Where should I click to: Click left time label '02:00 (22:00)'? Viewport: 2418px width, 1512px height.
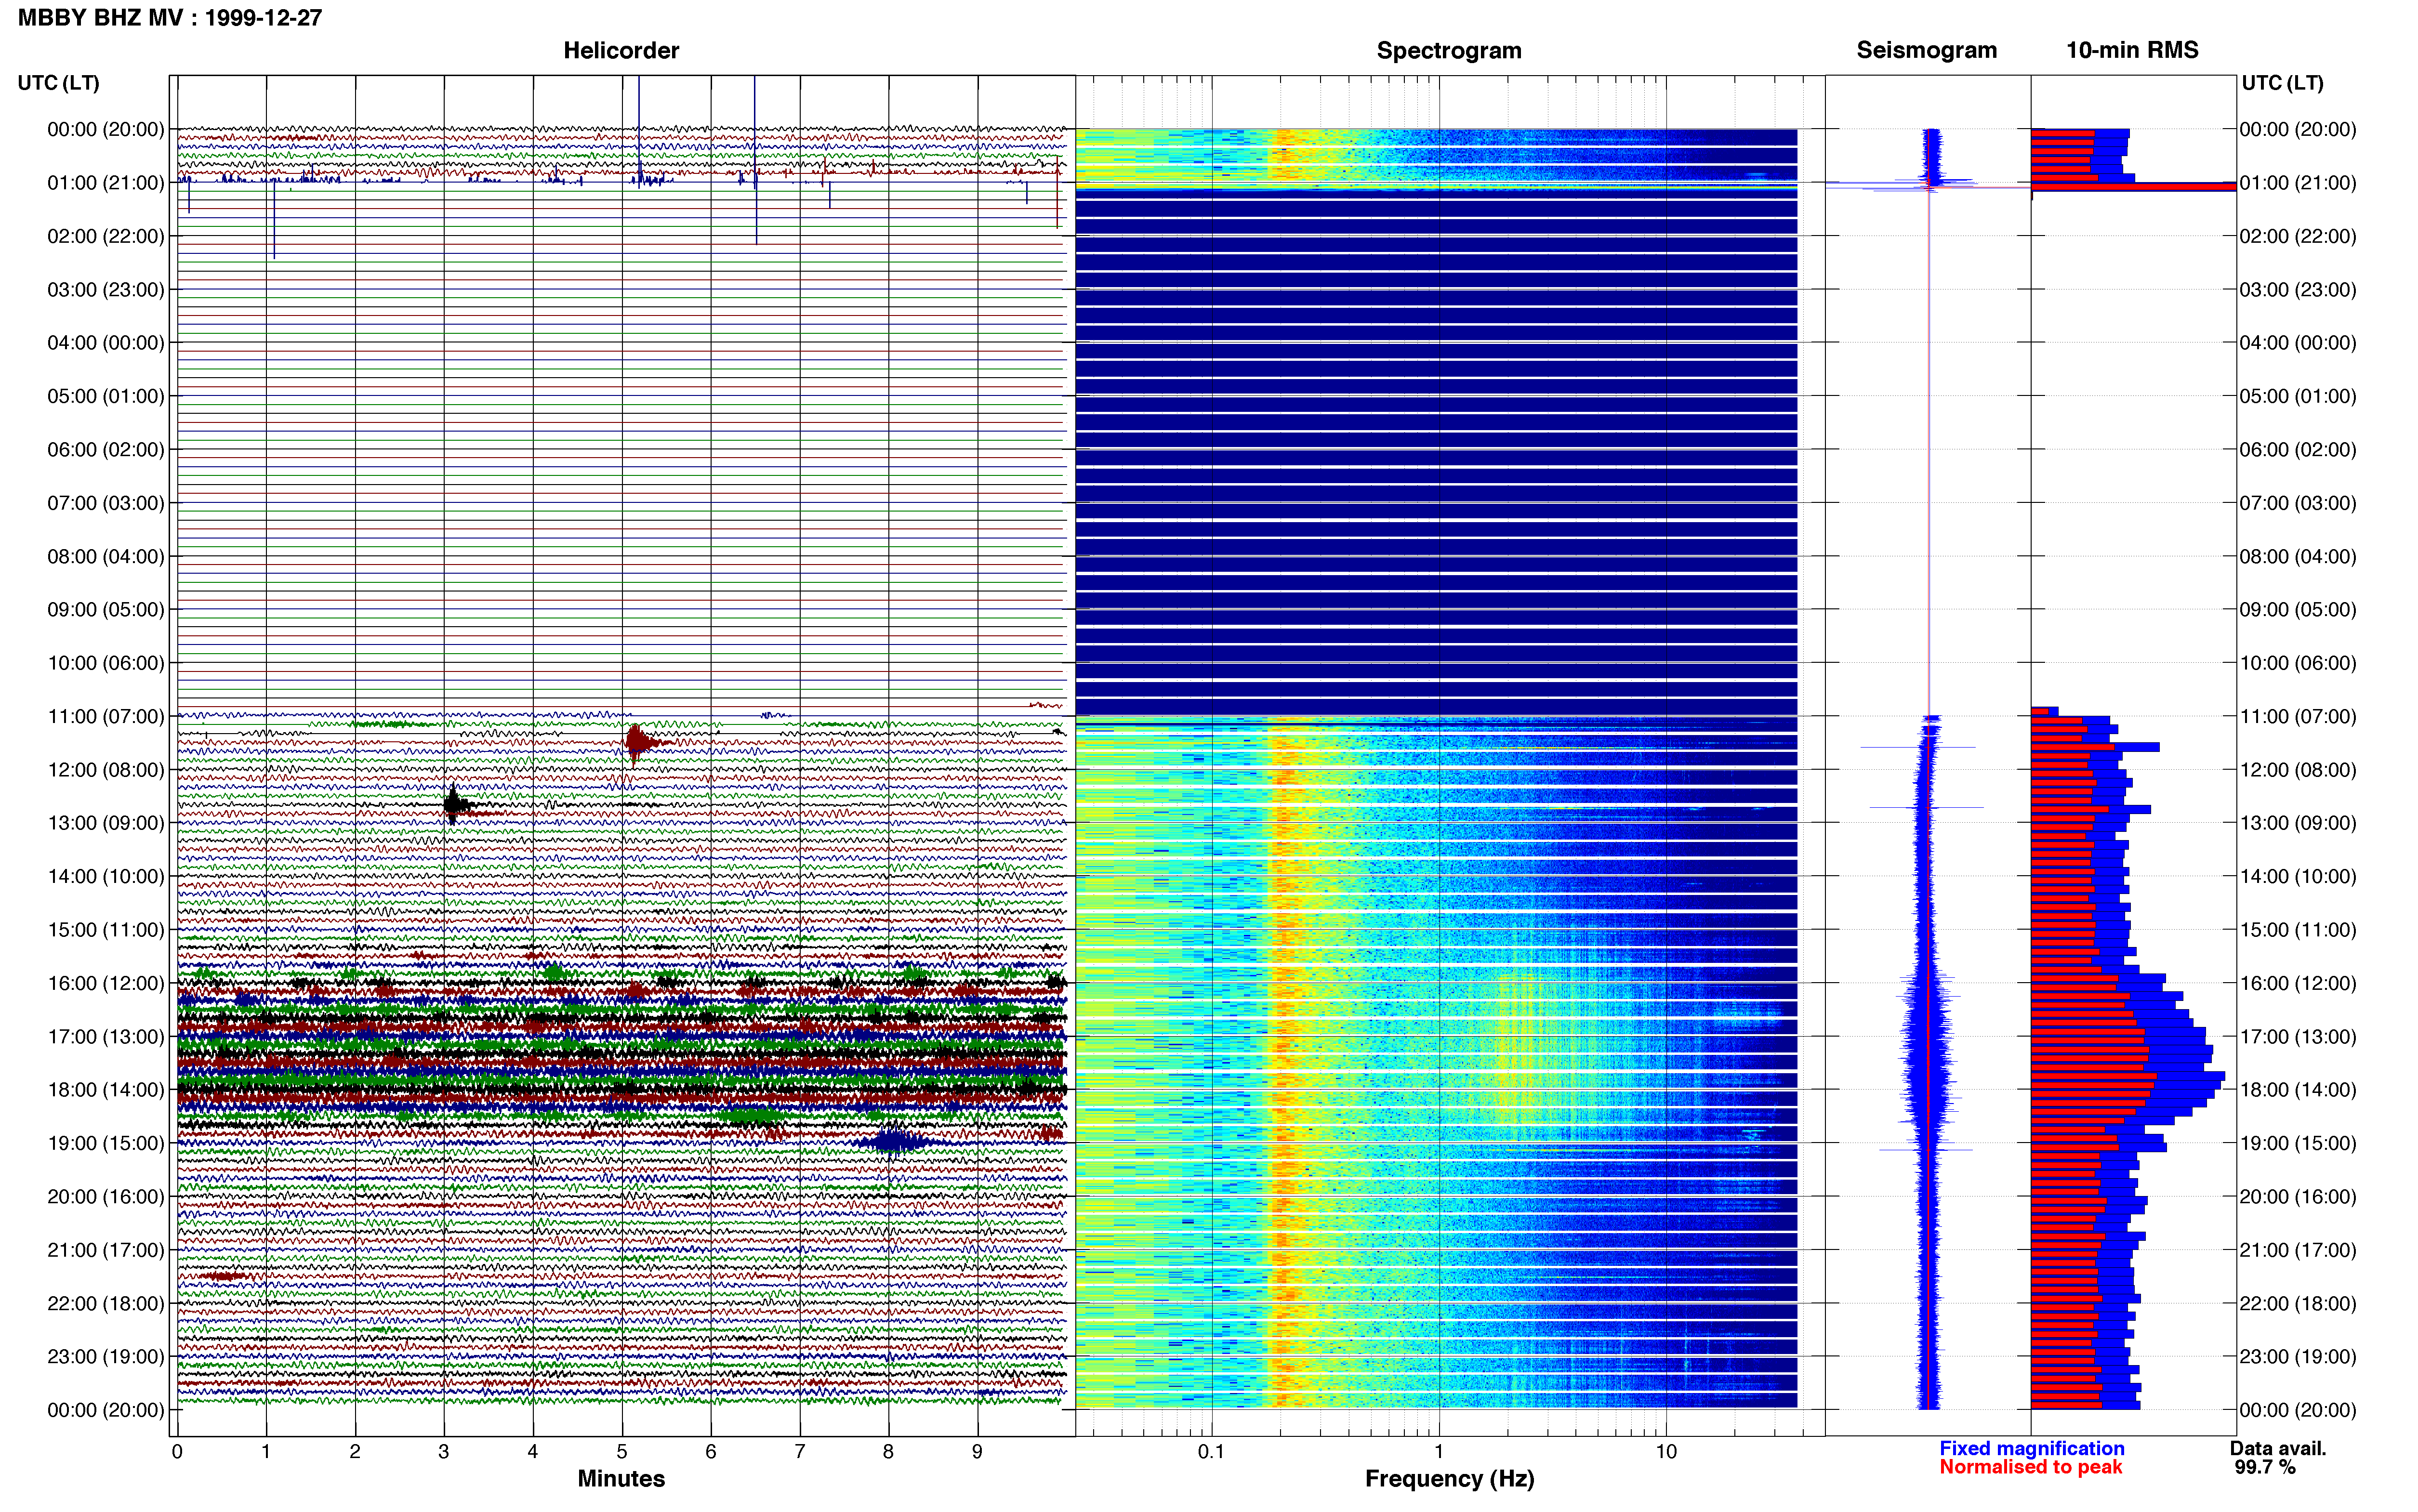point(106,236)
